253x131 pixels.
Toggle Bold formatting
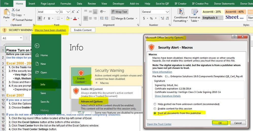39,18
